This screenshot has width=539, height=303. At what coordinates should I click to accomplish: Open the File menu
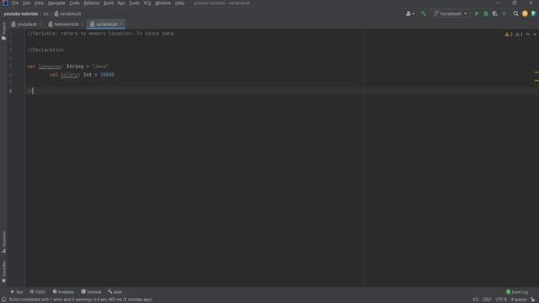(x=15, y=3)
